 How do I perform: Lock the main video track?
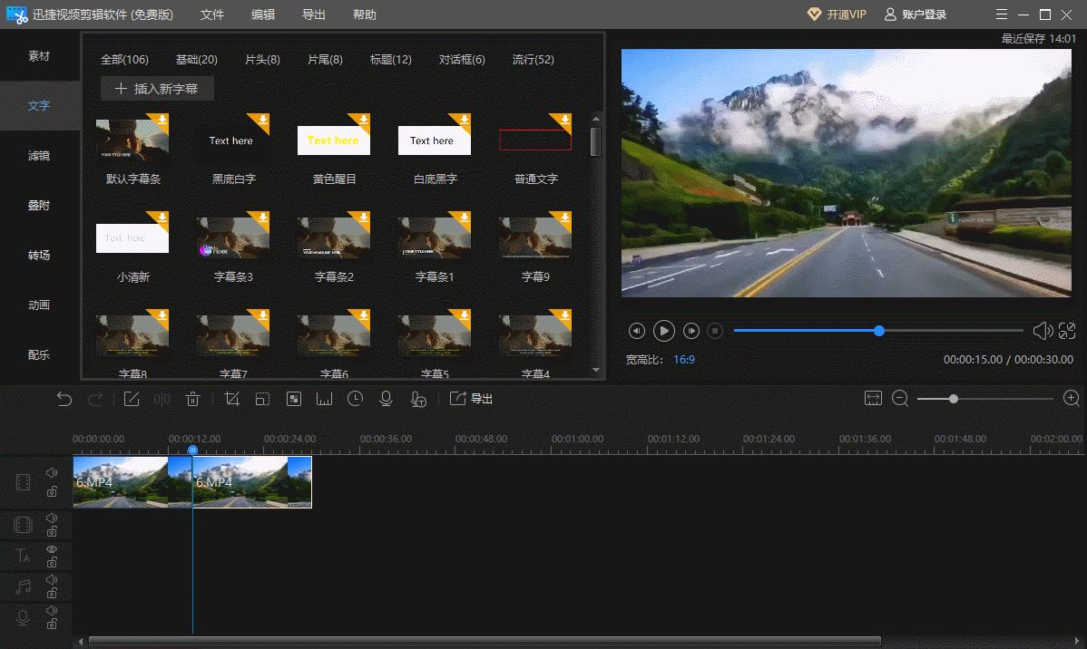click(x=52, y=492)
